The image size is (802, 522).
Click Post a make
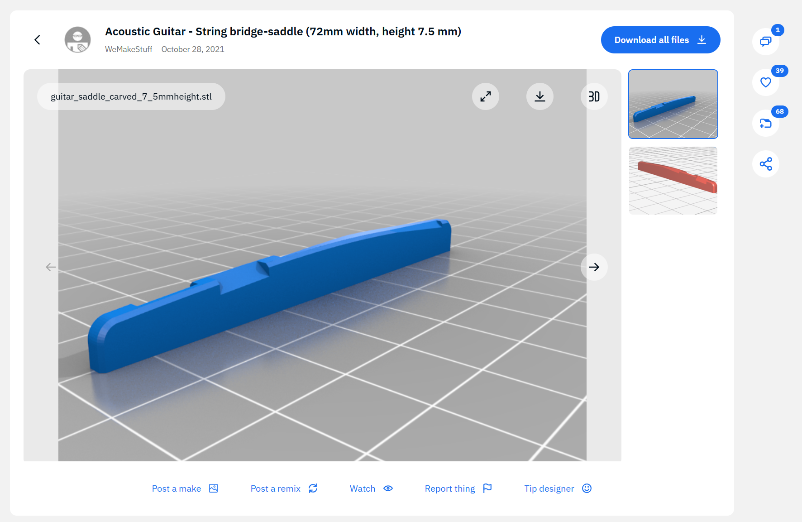(185, 488)
